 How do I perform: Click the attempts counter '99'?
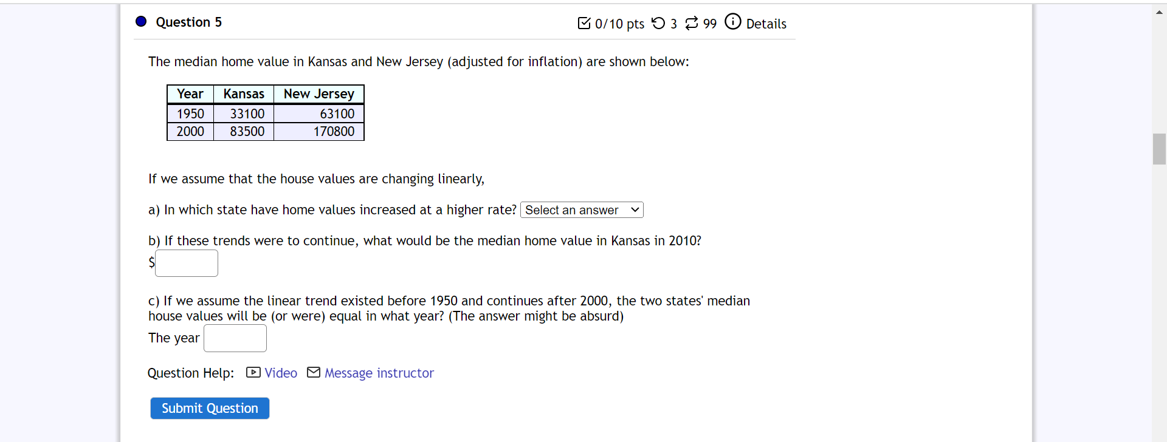click(x=710, y=24)
